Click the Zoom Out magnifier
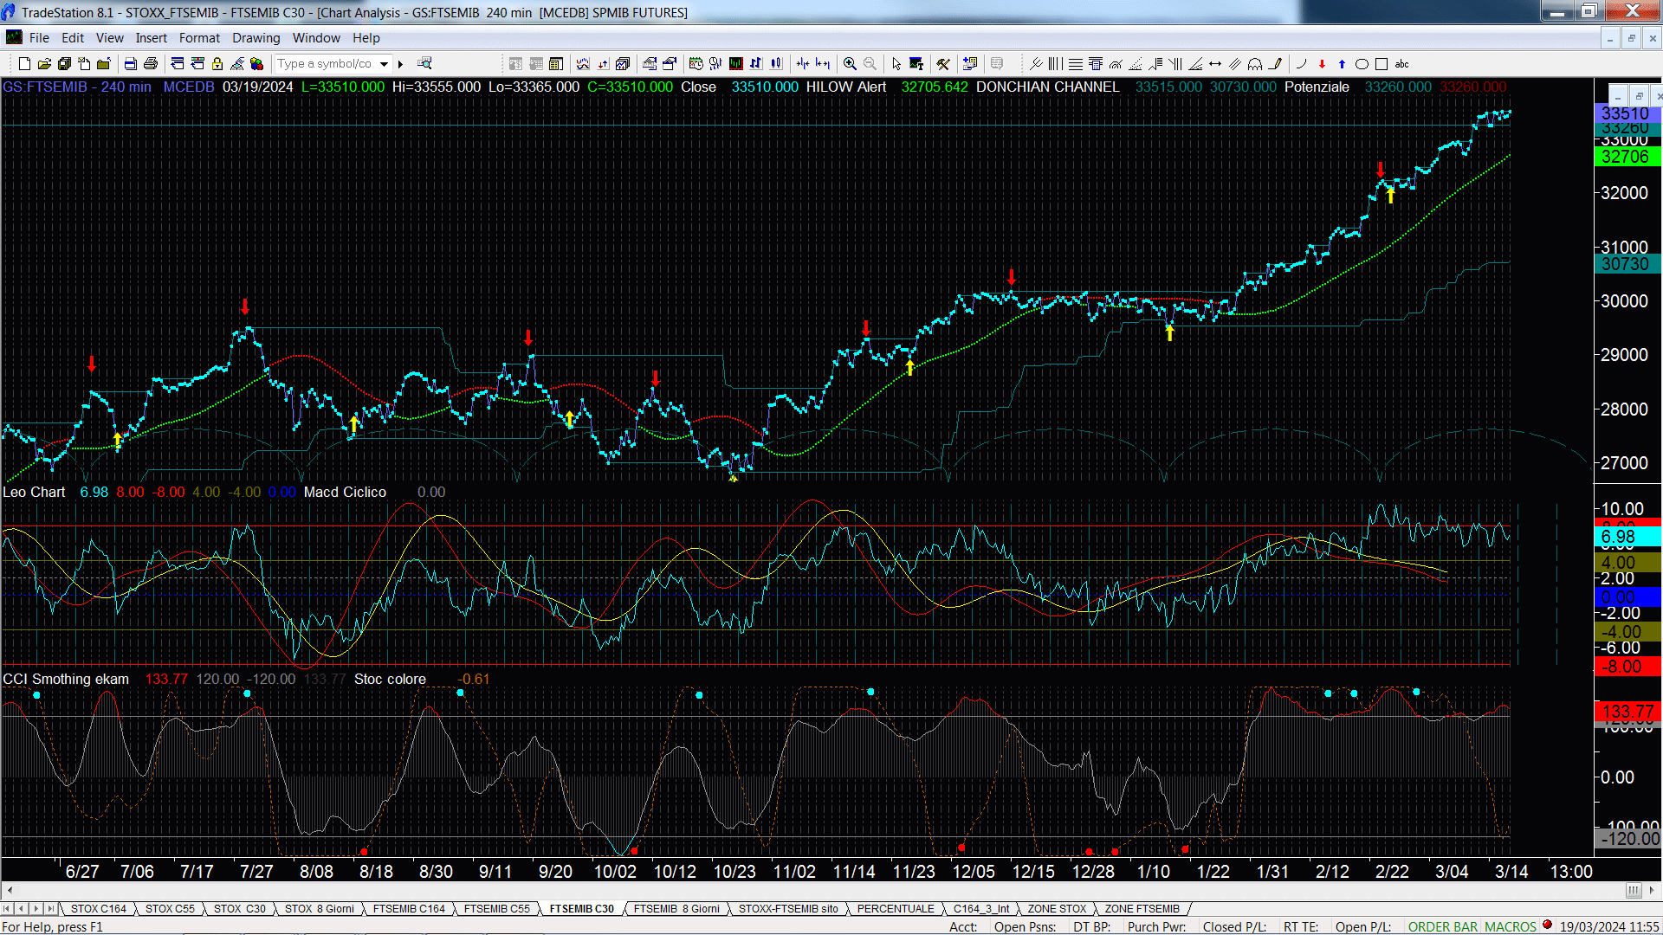 coord(870,63)
